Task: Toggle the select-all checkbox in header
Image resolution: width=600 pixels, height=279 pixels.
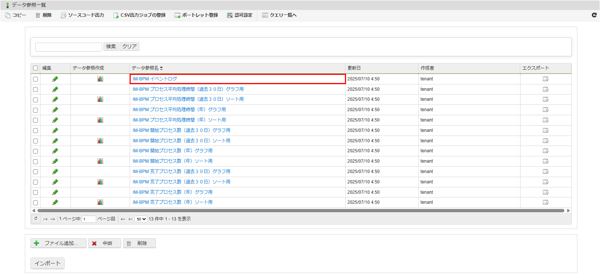Action: [36, 68]
